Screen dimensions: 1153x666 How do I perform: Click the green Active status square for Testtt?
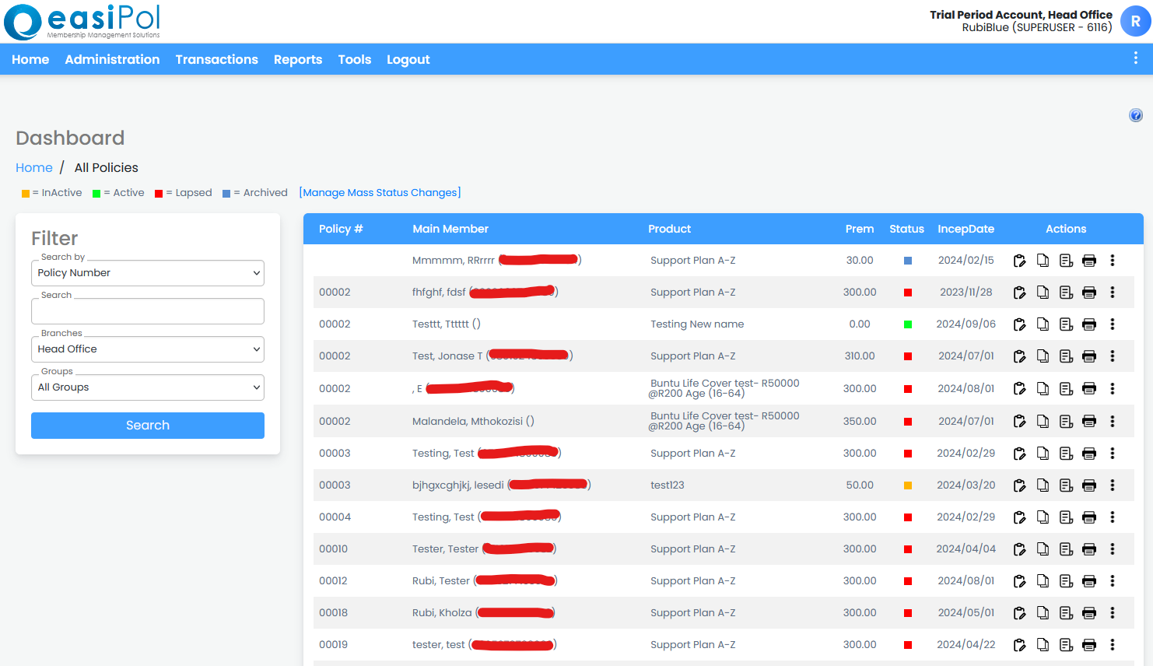906,324
